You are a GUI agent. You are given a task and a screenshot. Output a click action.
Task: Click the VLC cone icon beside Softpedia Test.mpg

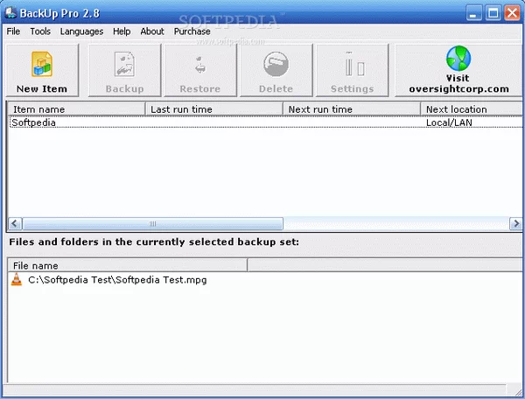(17, 279)
